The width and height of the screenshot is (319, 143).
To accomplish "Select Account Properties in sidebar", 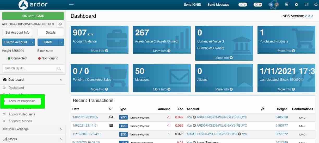I will point(22,101).
